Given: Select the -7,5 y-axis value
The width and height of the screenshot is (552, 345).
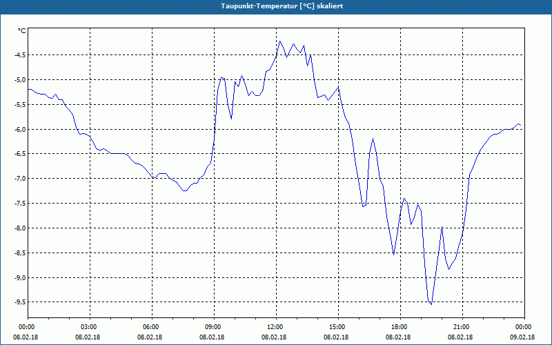Looking at the screenshot, I should tap(19, 204).
